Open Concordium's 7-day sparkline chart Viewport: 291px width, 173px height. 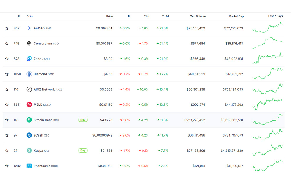click(267, 43)
